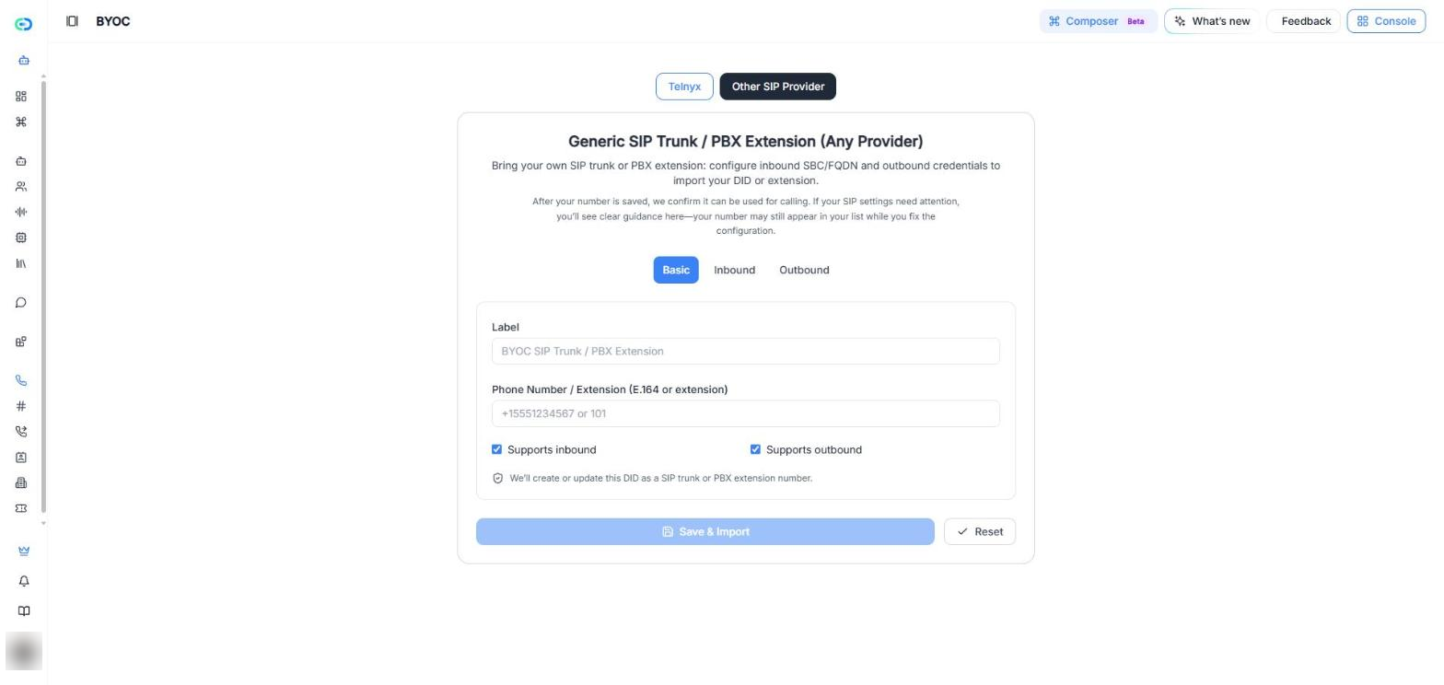The height and width of the screenshot is (685, 1444).
Task: Open the Console button
Action: (1386, 21)
